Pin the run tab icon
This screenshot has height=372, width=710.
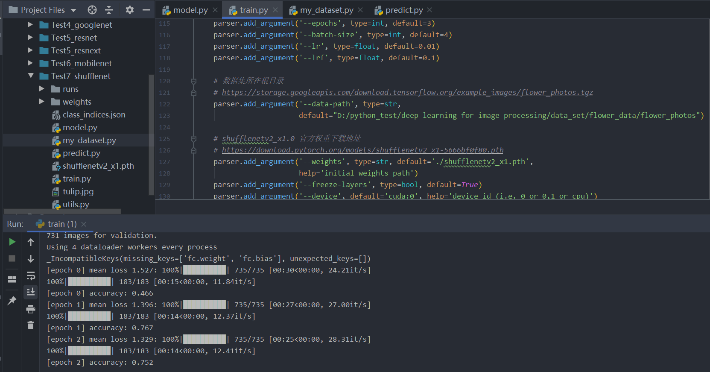pos(12,301)
